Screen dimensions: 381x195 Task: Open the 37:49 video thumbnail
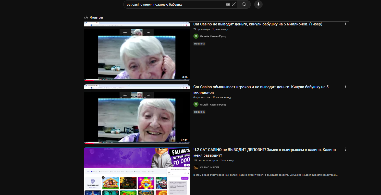(x=137, y=114)
